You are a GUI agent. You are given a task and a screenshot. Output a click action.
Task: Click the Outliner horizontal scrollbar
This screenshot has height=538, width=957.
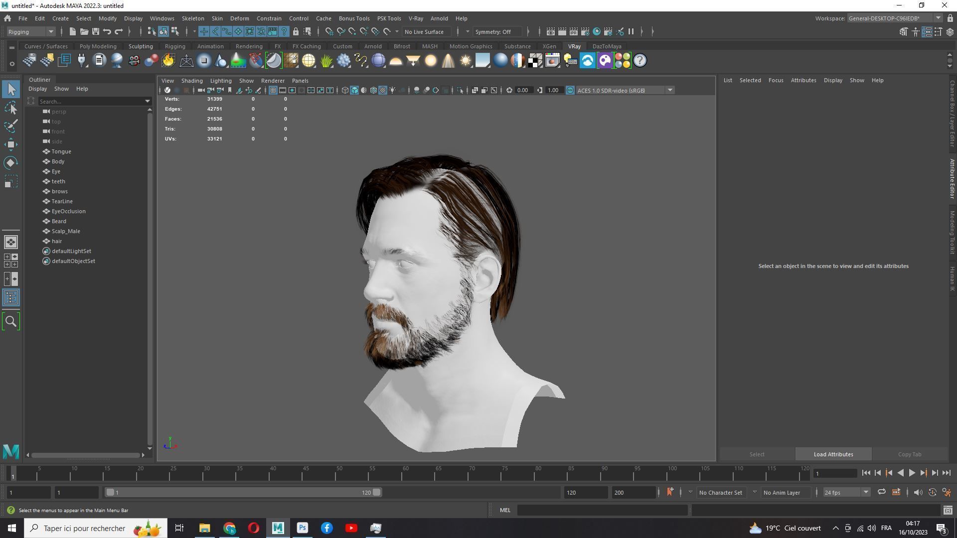(85, 455)
